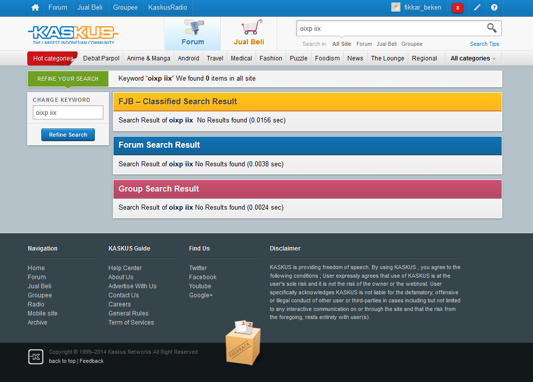Open the Google+ link

coord(201,295)
